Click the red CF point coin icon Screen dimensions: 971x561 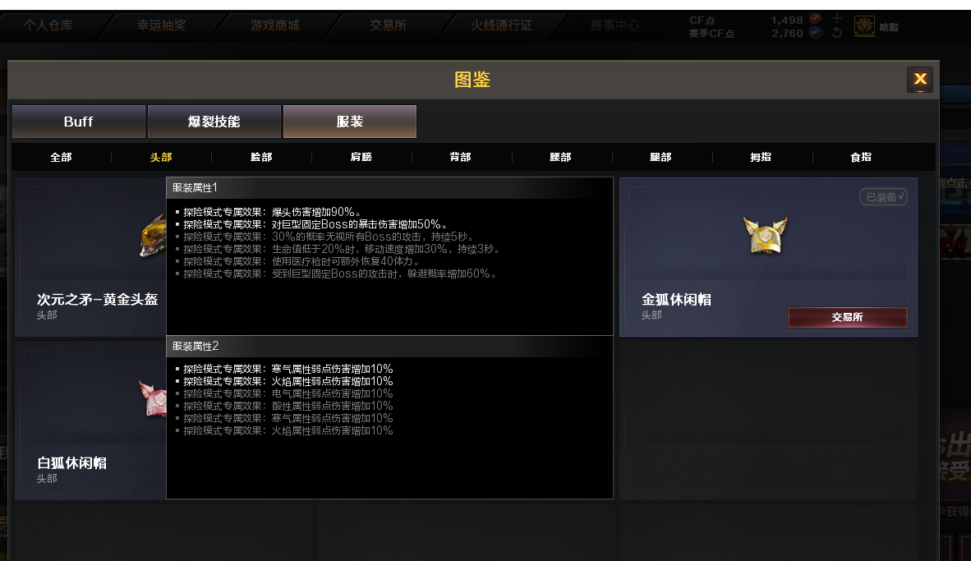tap(815, 19)
